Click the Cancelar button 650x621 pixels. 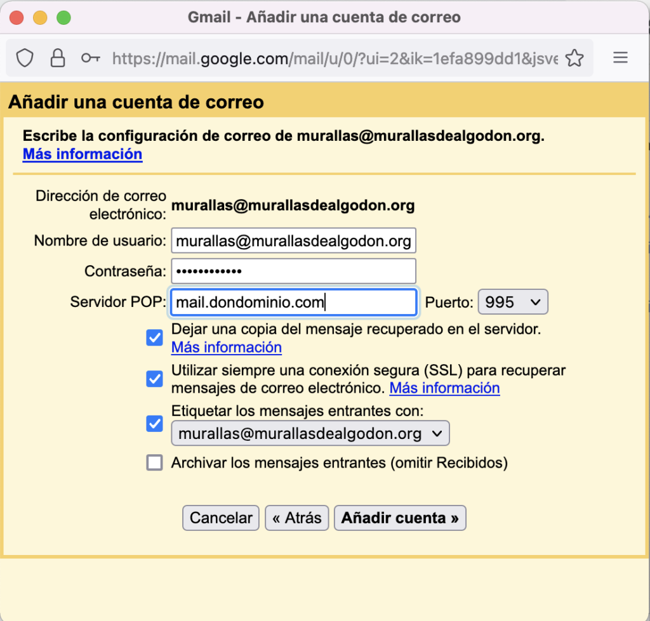tap(221, 518)
